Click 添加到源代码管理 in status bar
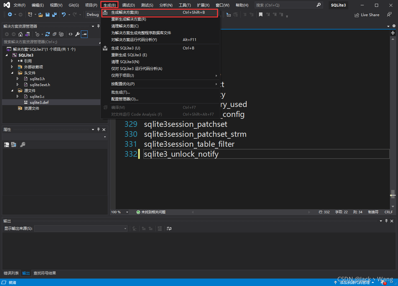The image size is (398, 286). [354, 283]
